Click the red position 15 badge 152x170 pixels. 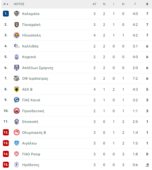[x=6, y=165]
